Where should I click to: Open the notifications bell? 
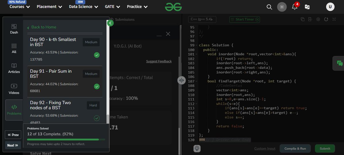(x=295, y=7)
